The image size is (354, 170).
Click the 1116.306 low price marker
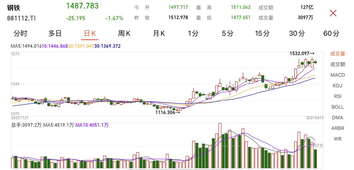167,112
